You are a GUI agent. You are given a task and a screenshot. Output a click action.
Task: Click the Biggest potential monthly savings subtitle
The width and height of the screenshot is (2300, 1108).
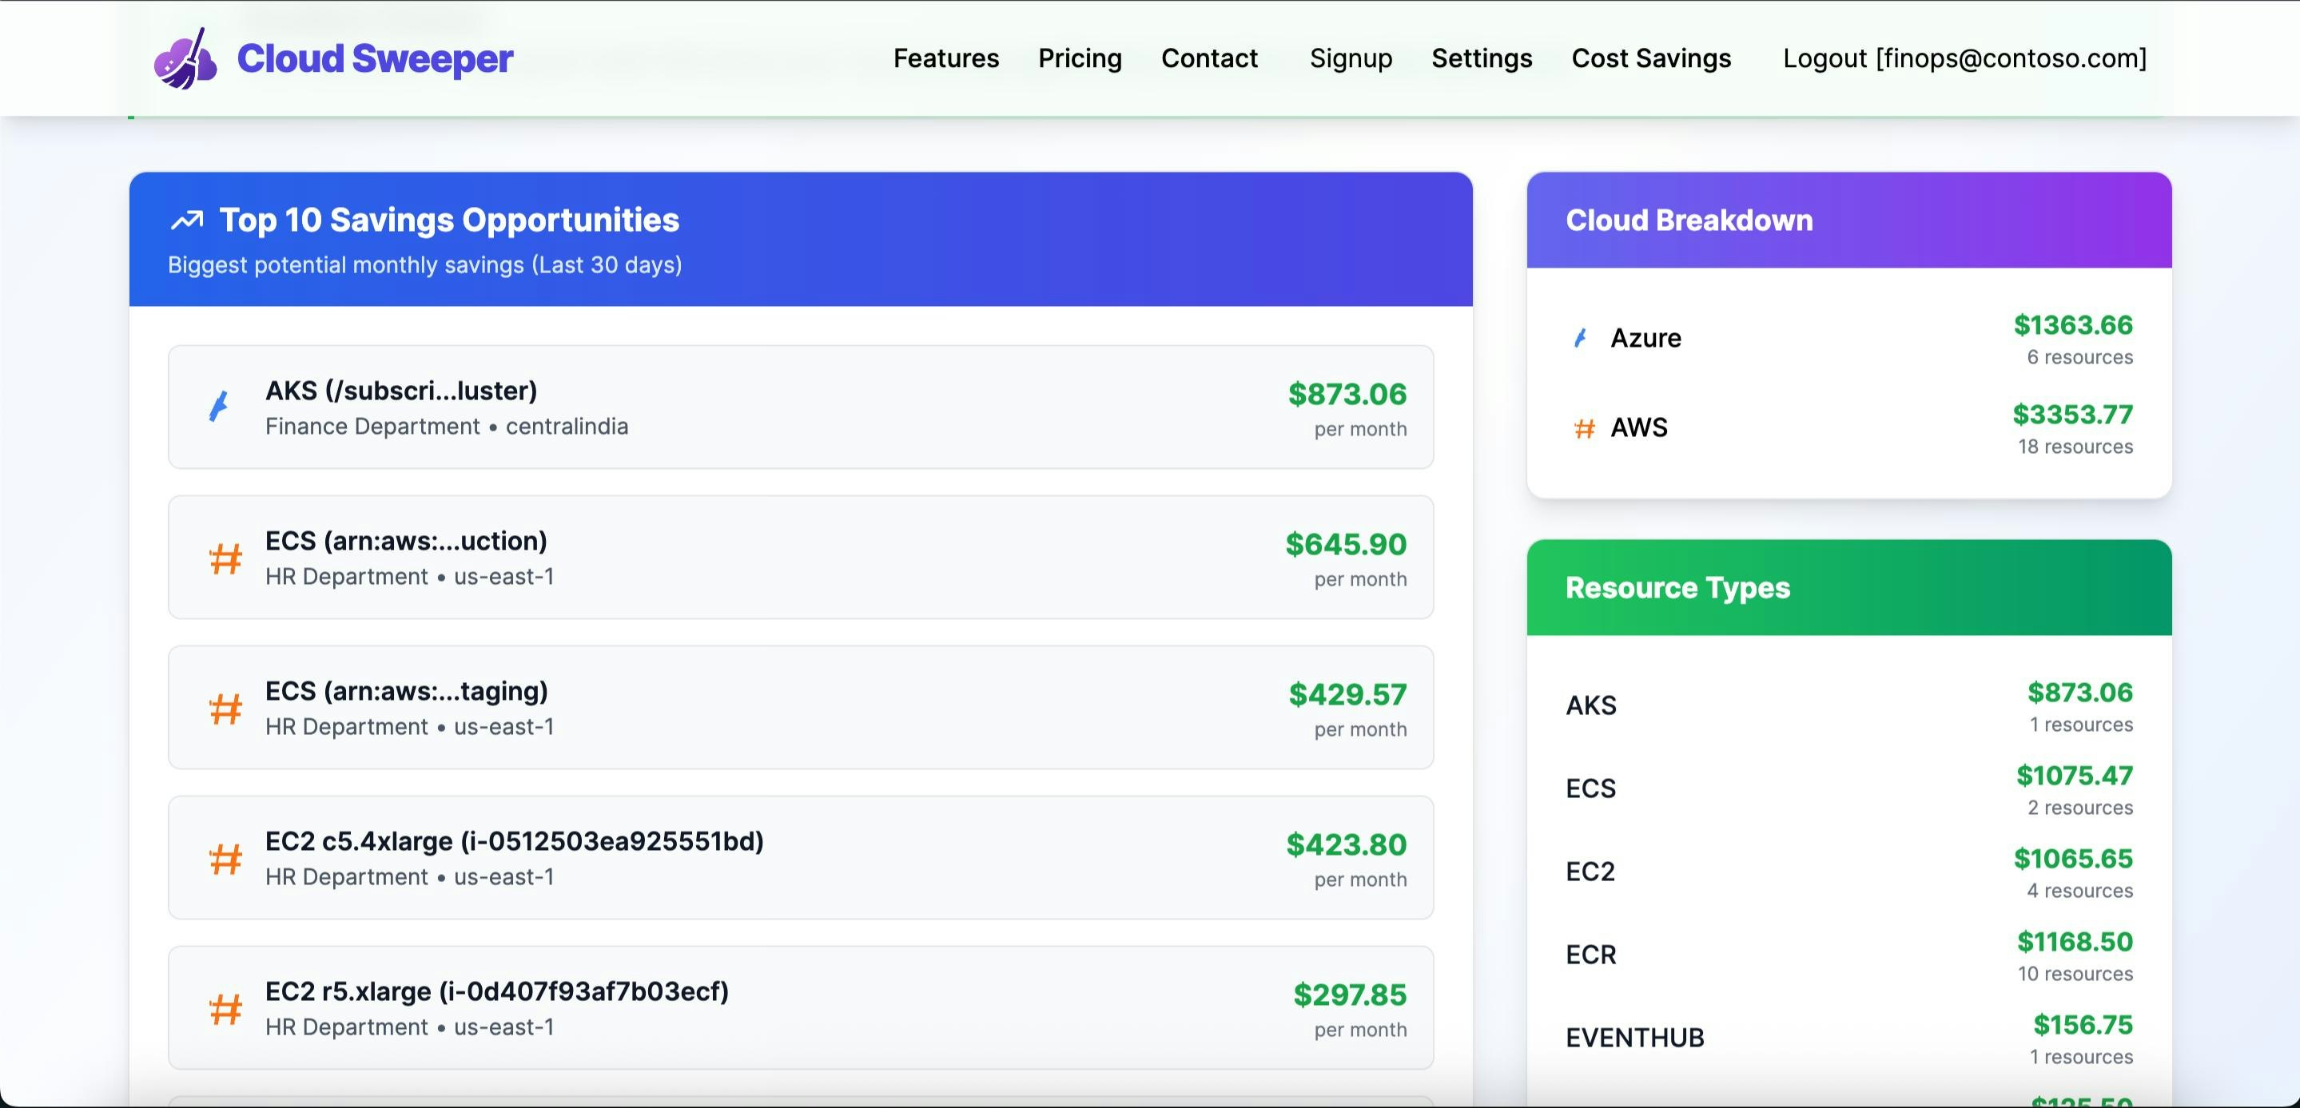(425, 265)
